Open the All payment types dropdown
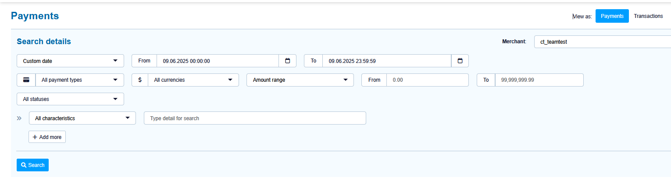 [x=79, y=80]
